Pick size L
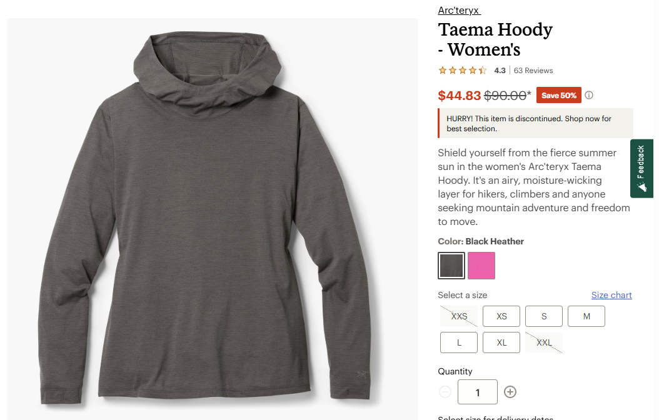The width and height of the screenshot is (659, 420). 459,342
